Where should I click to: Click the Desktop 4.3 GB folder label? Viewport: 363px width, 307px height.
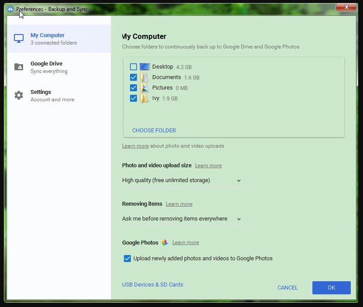[x=172, y=67]
